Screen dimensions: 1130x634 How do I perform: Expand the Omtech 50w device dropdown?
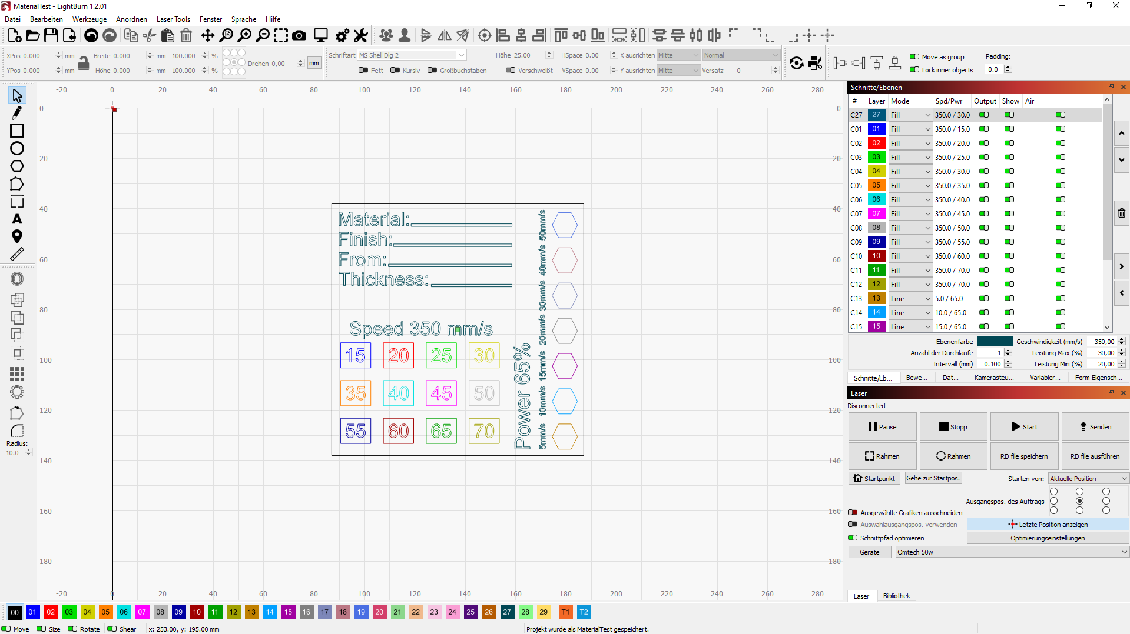tap(1012, 552)
